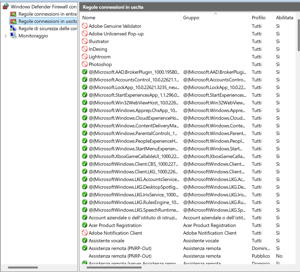The height and width of the screenshot is (272, 300).
Task: Click the green check icon for Acer Product Registration
Action: tap(85, 225)
